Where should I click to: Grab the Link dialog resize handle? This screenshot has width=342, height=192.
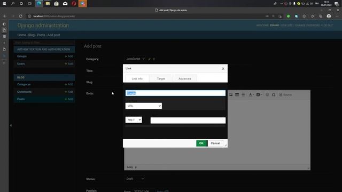[x=226, y=145]
